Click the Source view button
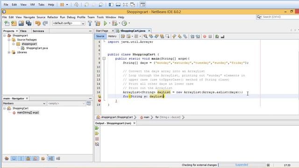The height and width of the screenshot is (168, 299). 100,36
